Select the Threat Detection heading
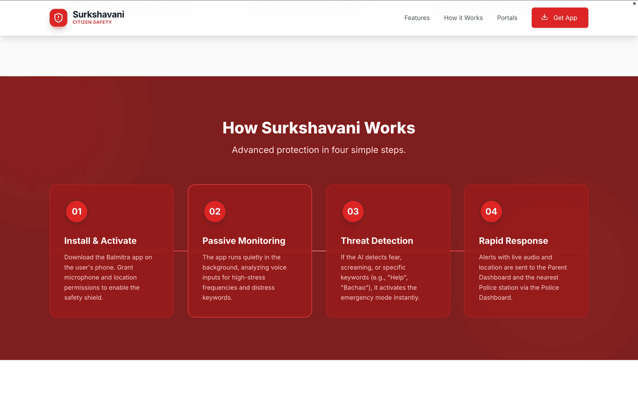 [376, 240]
